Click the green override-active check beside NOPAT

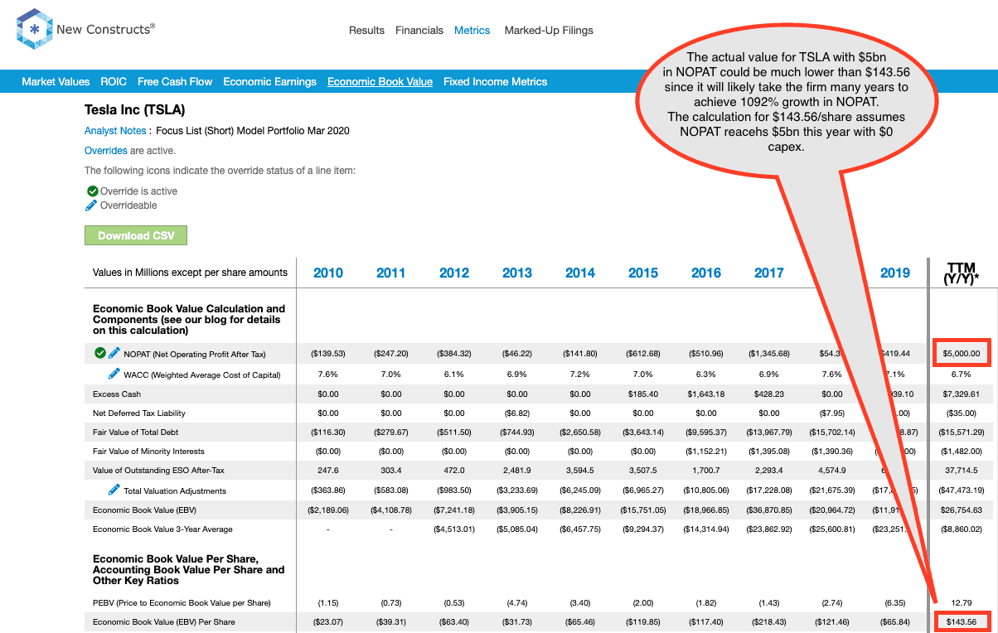pyautogui.click(x=100, y=353)
